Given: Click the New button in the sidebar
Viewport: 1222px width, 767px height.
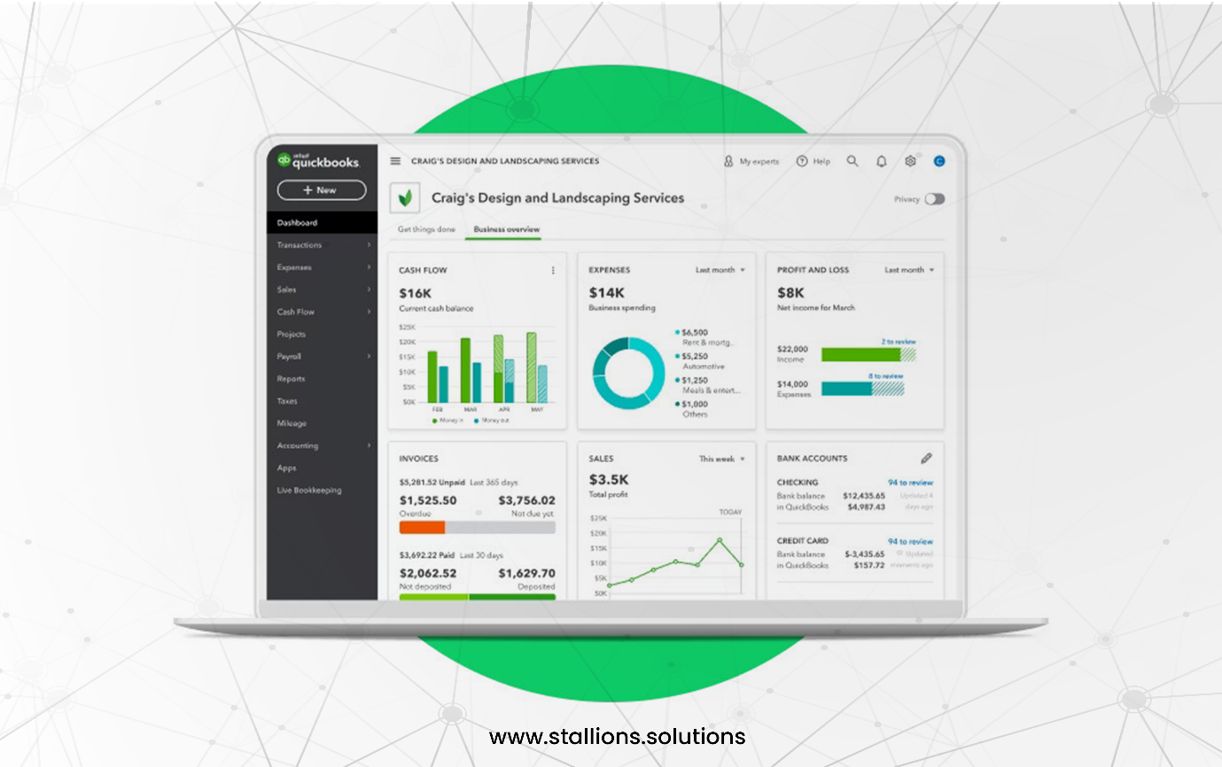Looking at the screenshot, I should 321,190.
